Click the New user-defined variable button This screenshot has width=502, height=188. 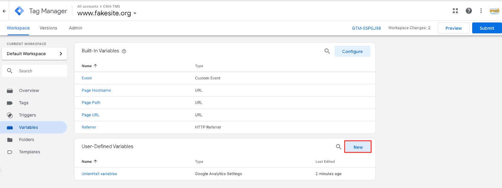click(x=358, y=147)
